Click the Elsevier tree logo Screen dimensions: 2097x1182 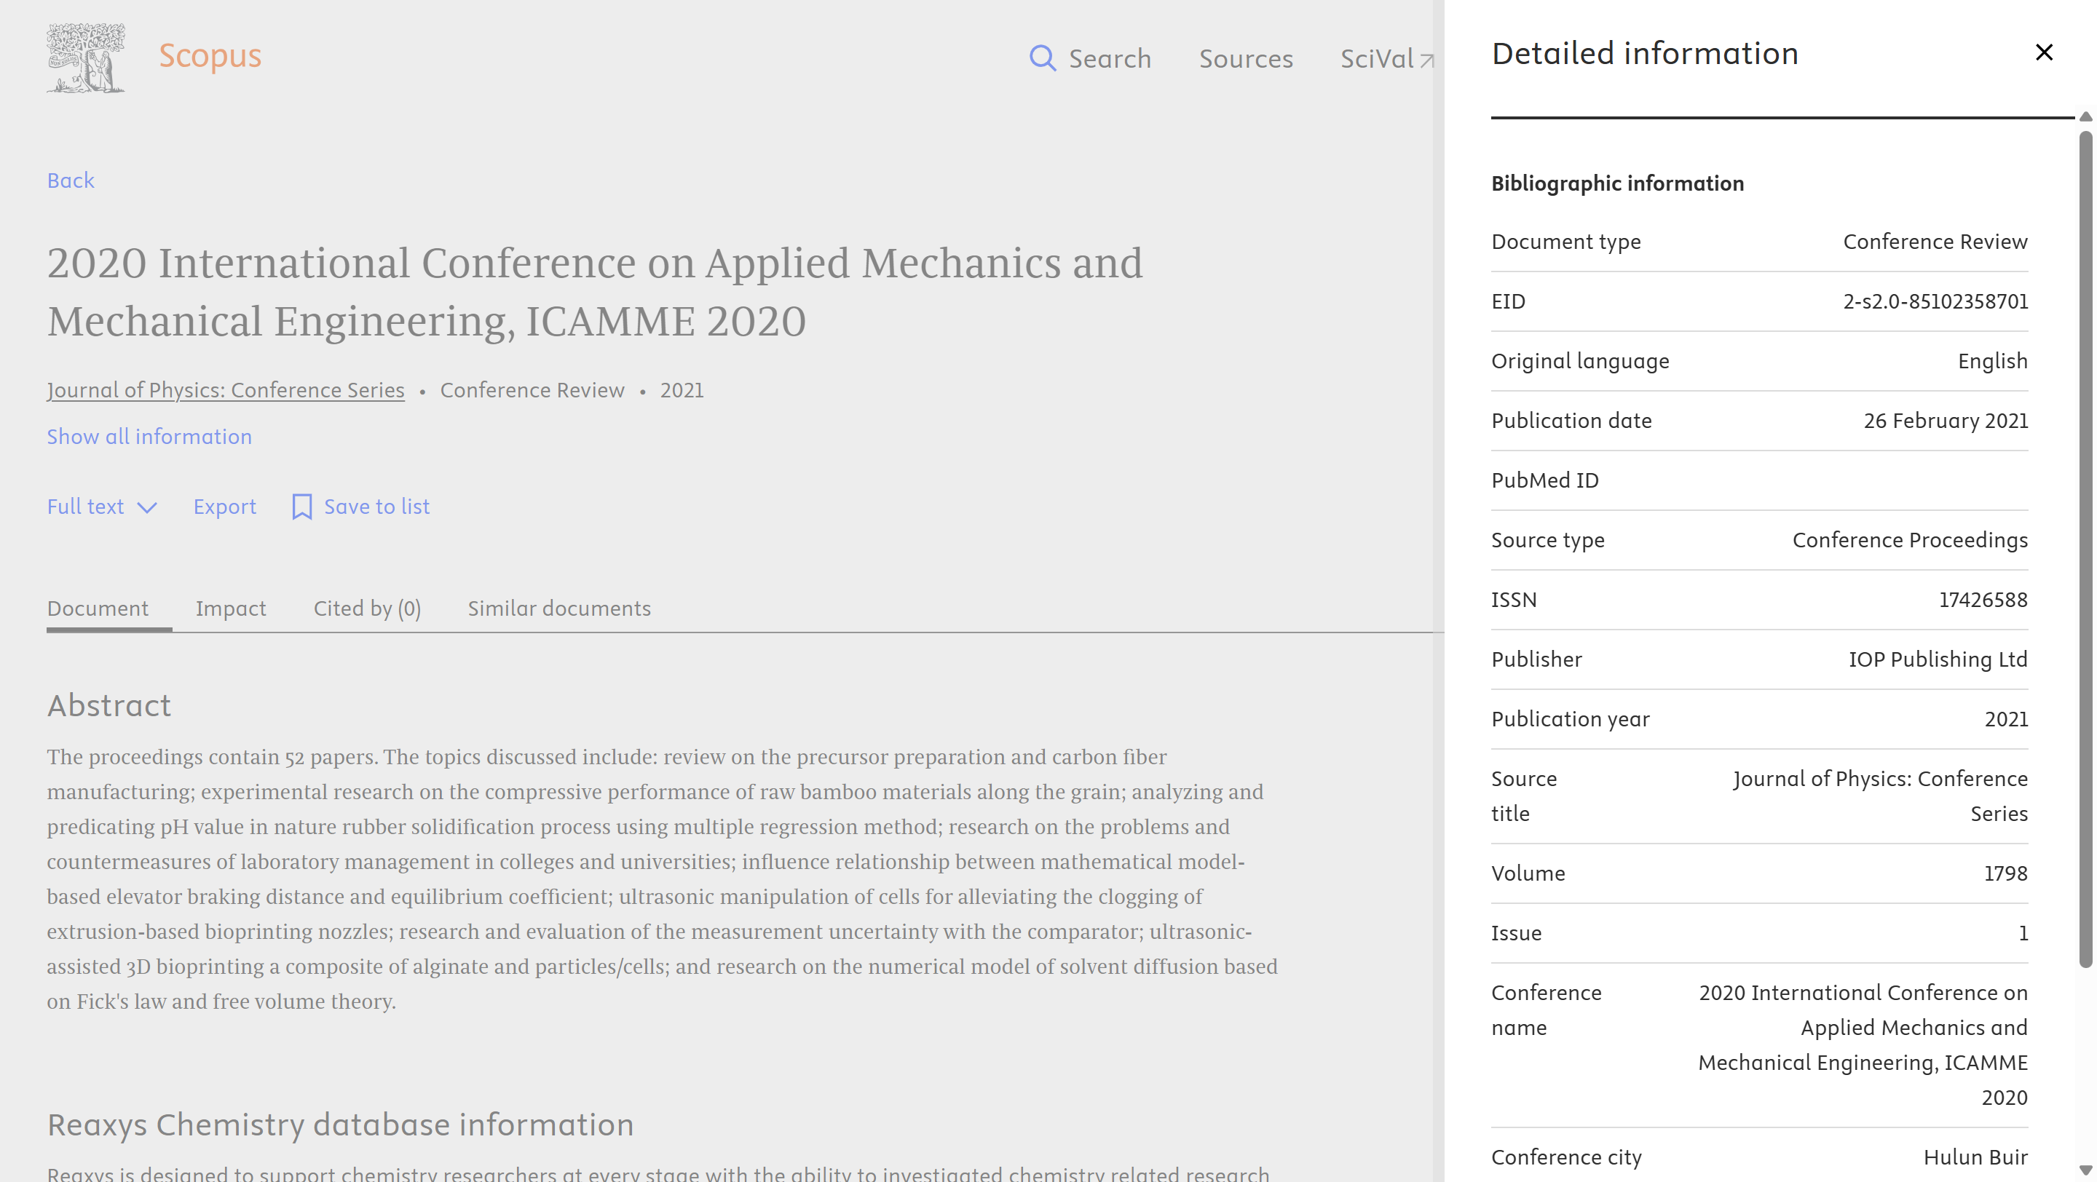tap(87, 57)
